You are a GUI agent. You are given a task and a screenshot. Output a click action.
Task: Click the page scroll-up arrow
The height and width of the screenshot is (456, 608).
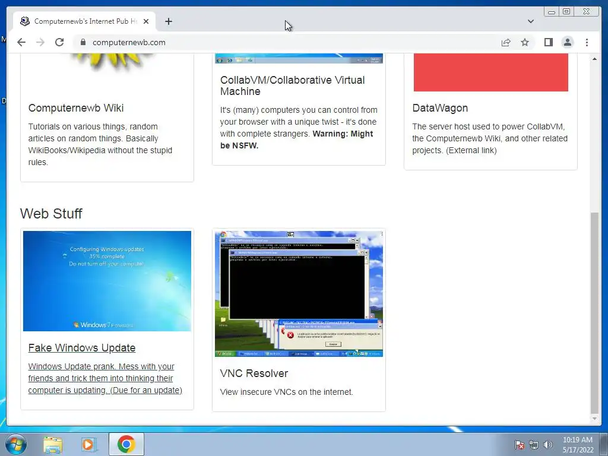coord(594,59)
